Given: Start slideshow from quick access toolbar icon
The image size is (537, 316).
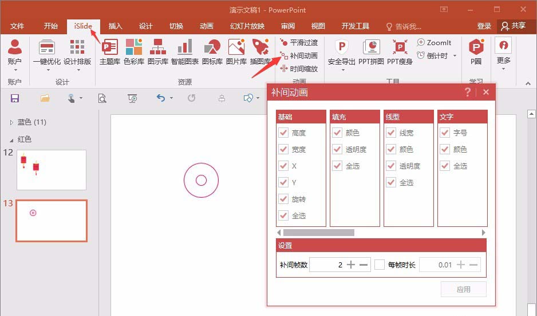Looking at the screenshot, I should pos(132,98).
